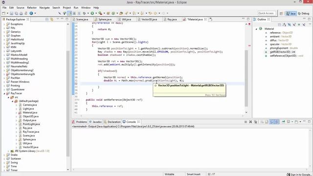Click the red error marker in overview ruler
The image size is (313, 176).
249,45
